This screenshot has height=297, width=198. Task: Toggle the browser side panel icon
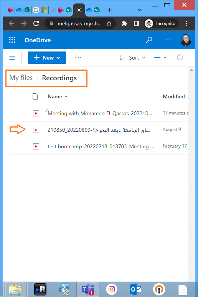tap(136, 23)
